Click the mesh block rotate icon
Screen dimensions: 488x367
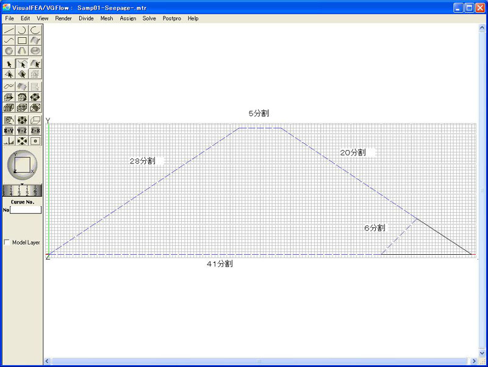tap(22, 97)
